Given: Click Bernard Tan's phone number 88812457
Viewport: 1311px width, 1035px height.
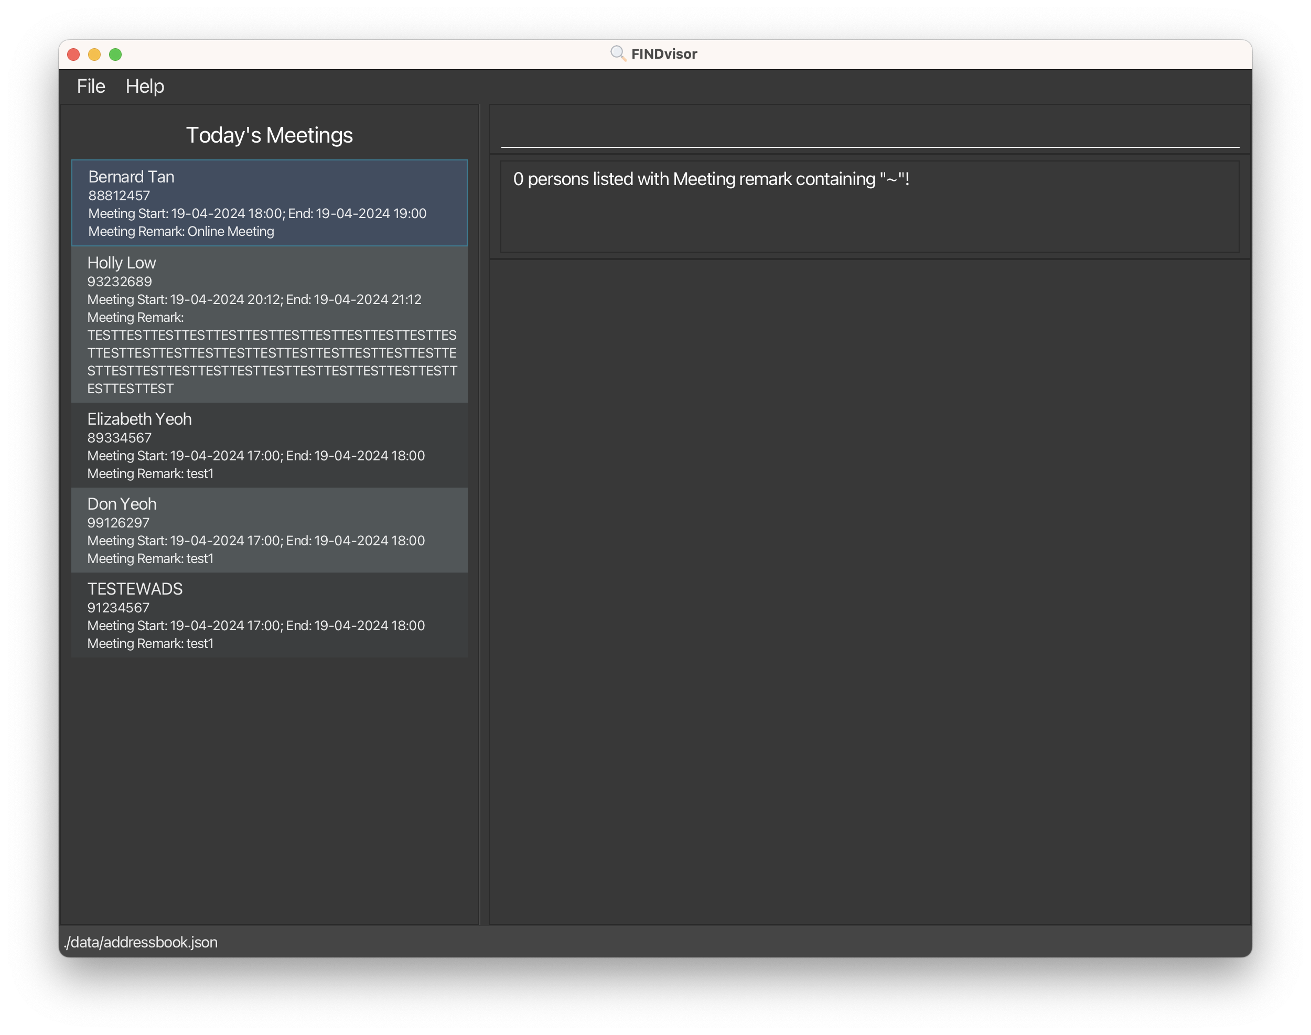Looking at the screenshot, I should click(x=120, y=196).
